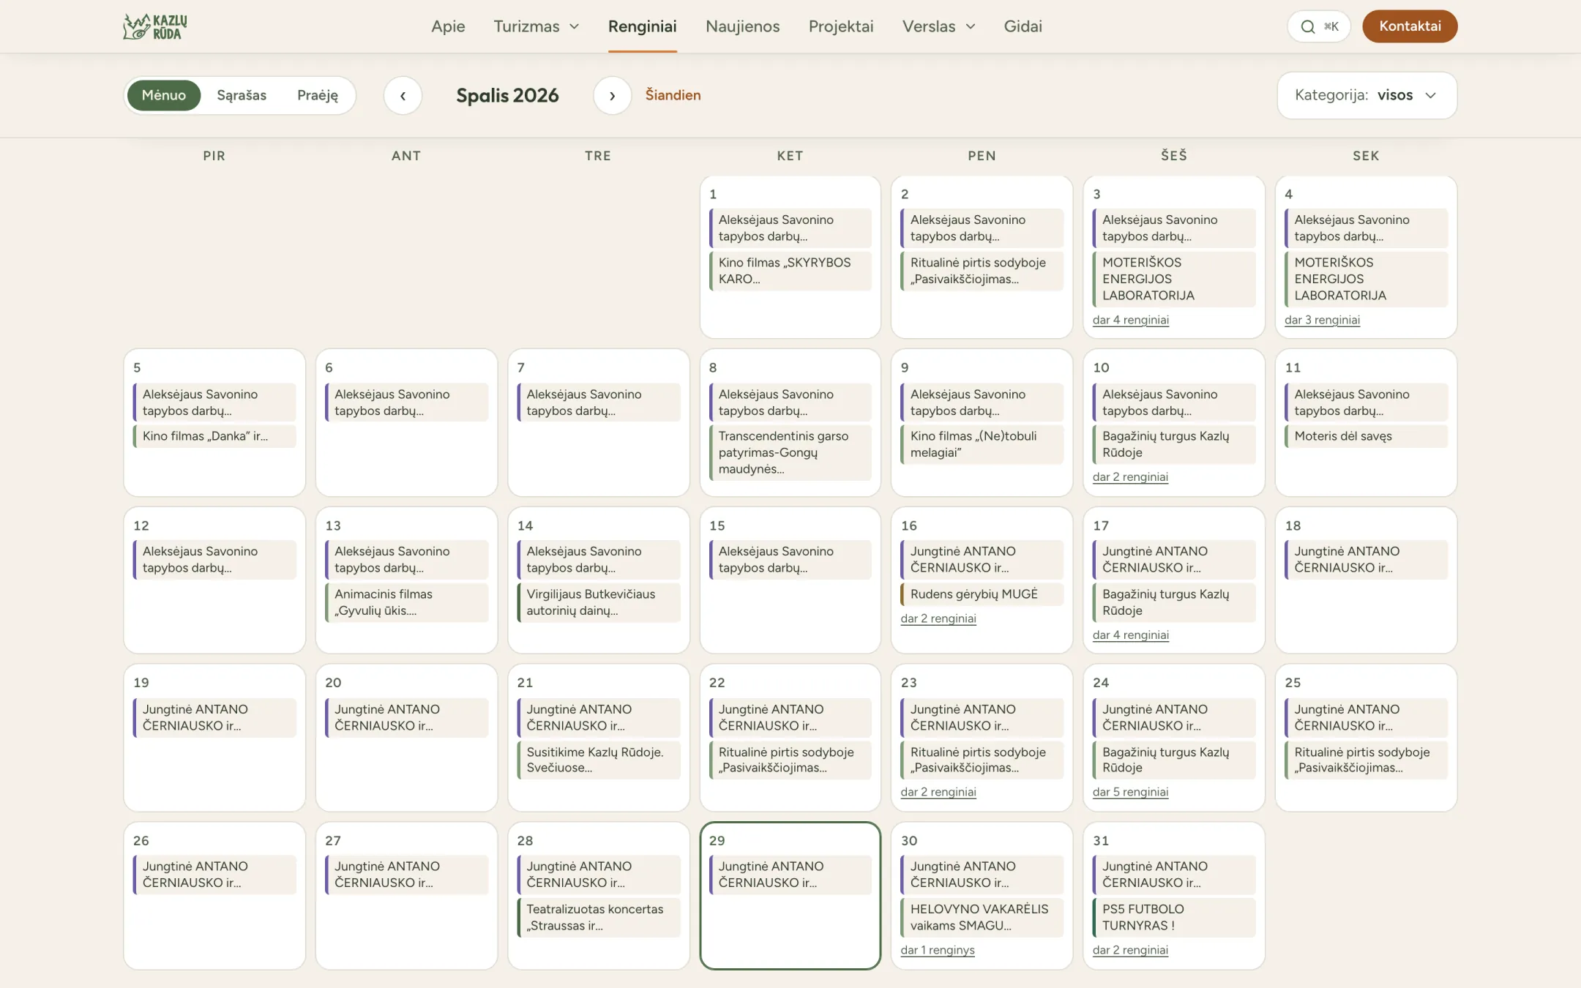Expand the Turizmas menu

(x=536, y=26)
